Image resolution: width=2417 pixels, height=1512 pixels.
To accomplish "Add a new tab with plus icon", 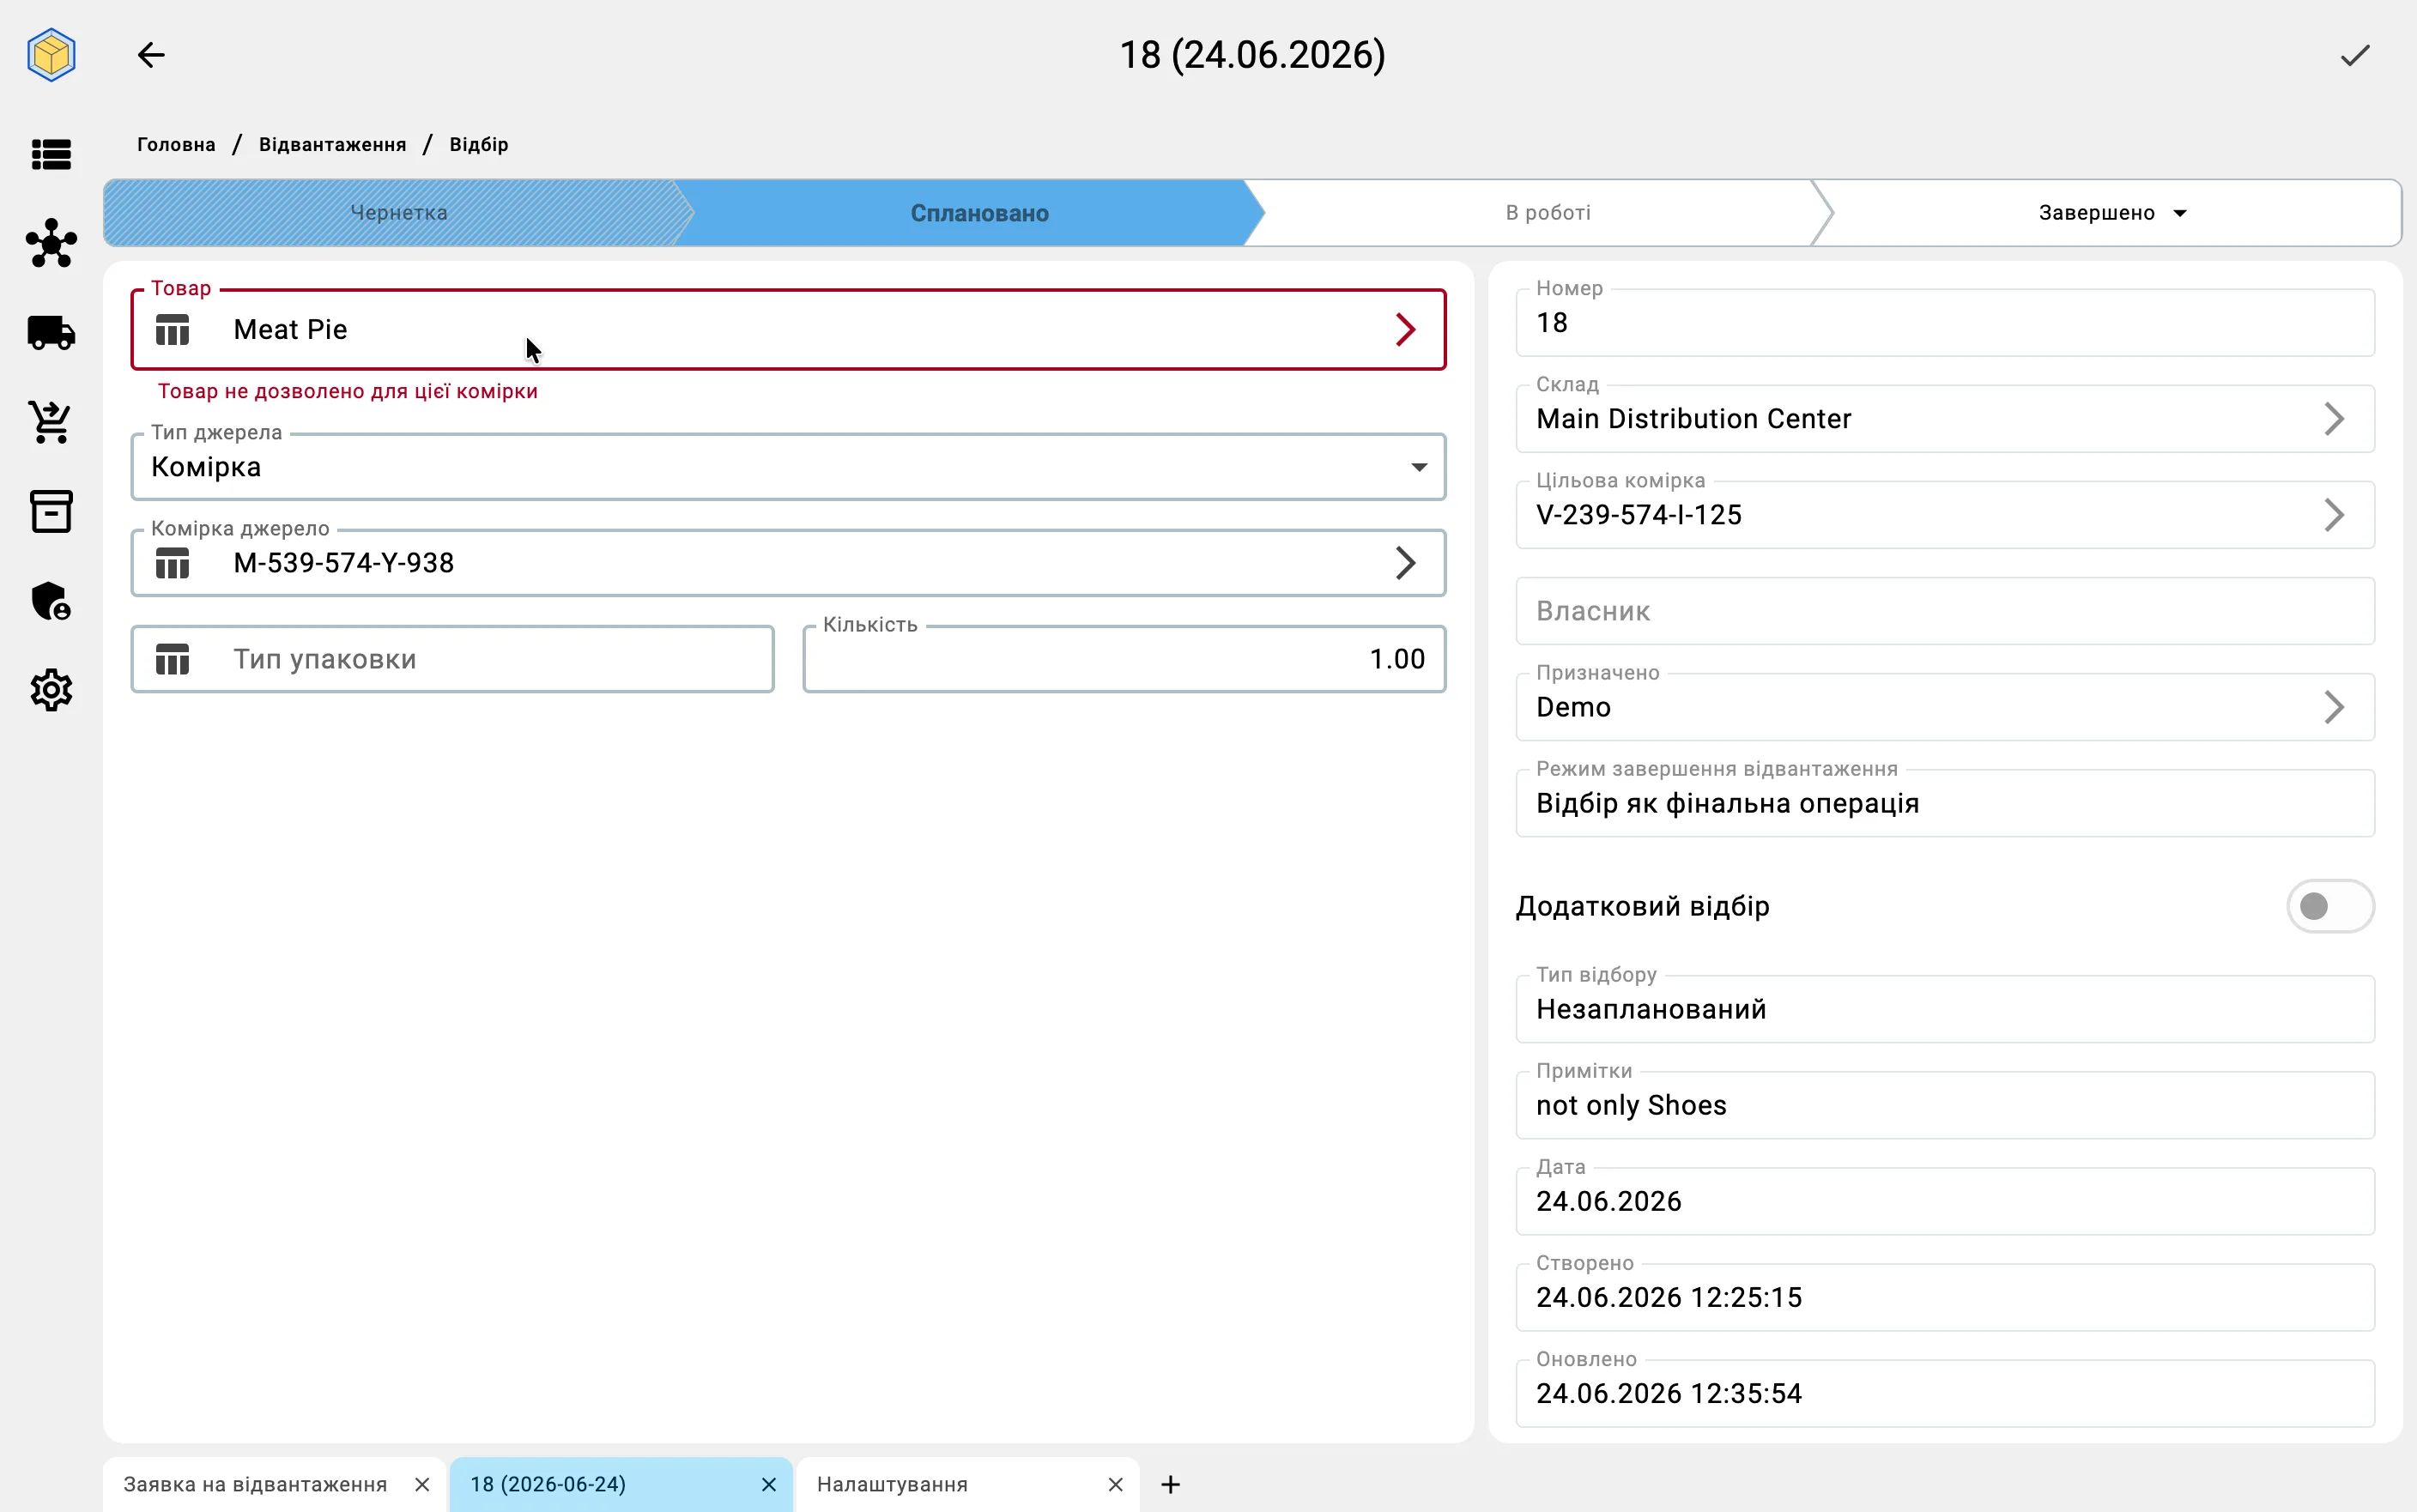I will click(x=1171, y=1484).
